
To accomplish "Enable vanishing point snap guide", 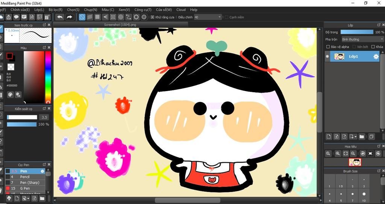I will (x=105, y=17).
